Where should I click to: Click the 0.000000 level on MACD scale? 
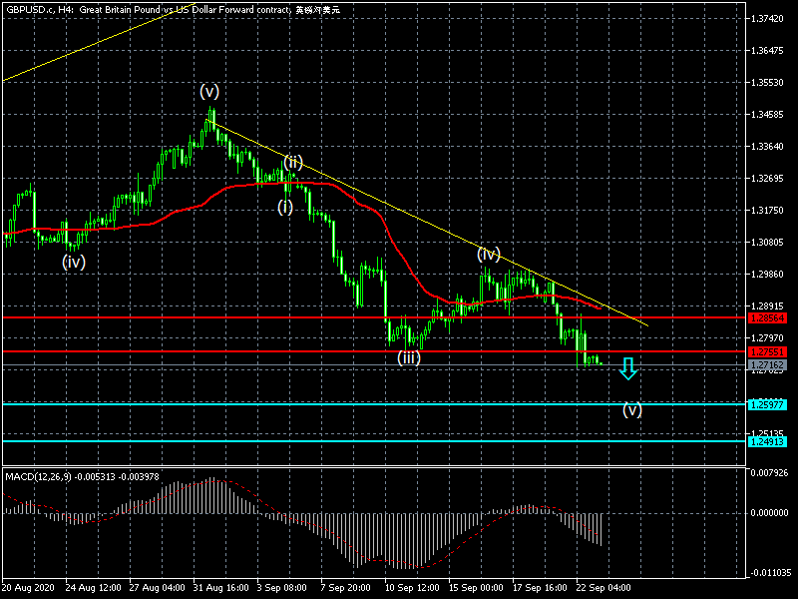[x=771, y=513]
